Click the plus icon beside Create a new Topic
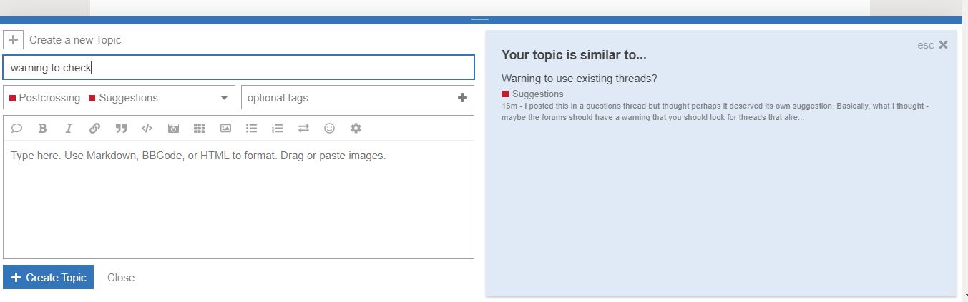Screen dimensions: 968x302 click(14, 40)
